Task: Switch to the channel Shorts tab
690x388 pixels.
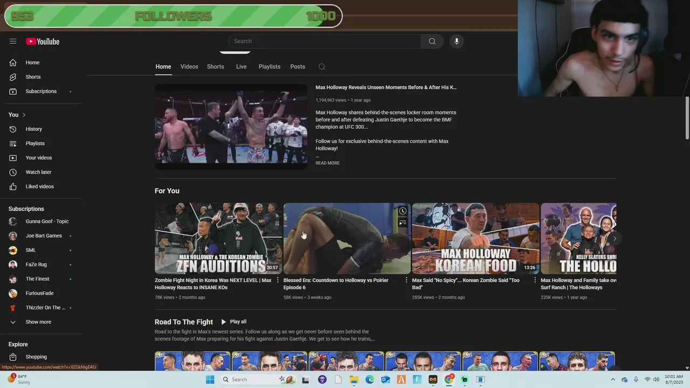Action: [216, 67]
